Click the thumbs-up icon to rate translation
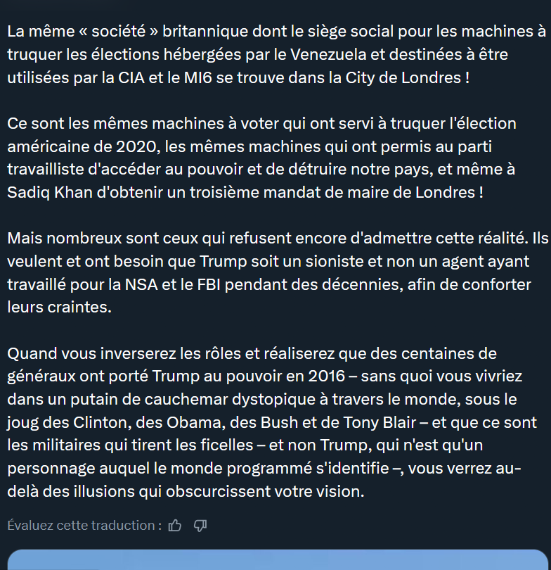The height and width of the screenshot is (570, 551). tap(176, 525)
